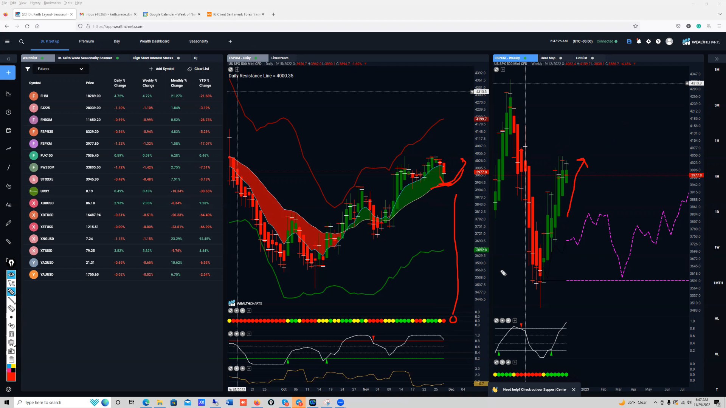
Task: Switch to the Livestream tab
Action: point(280,58)
